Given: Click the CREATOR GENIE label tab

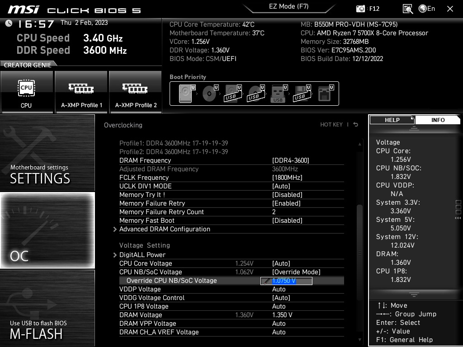Looking at the screenshot, I should pos(28,65).
